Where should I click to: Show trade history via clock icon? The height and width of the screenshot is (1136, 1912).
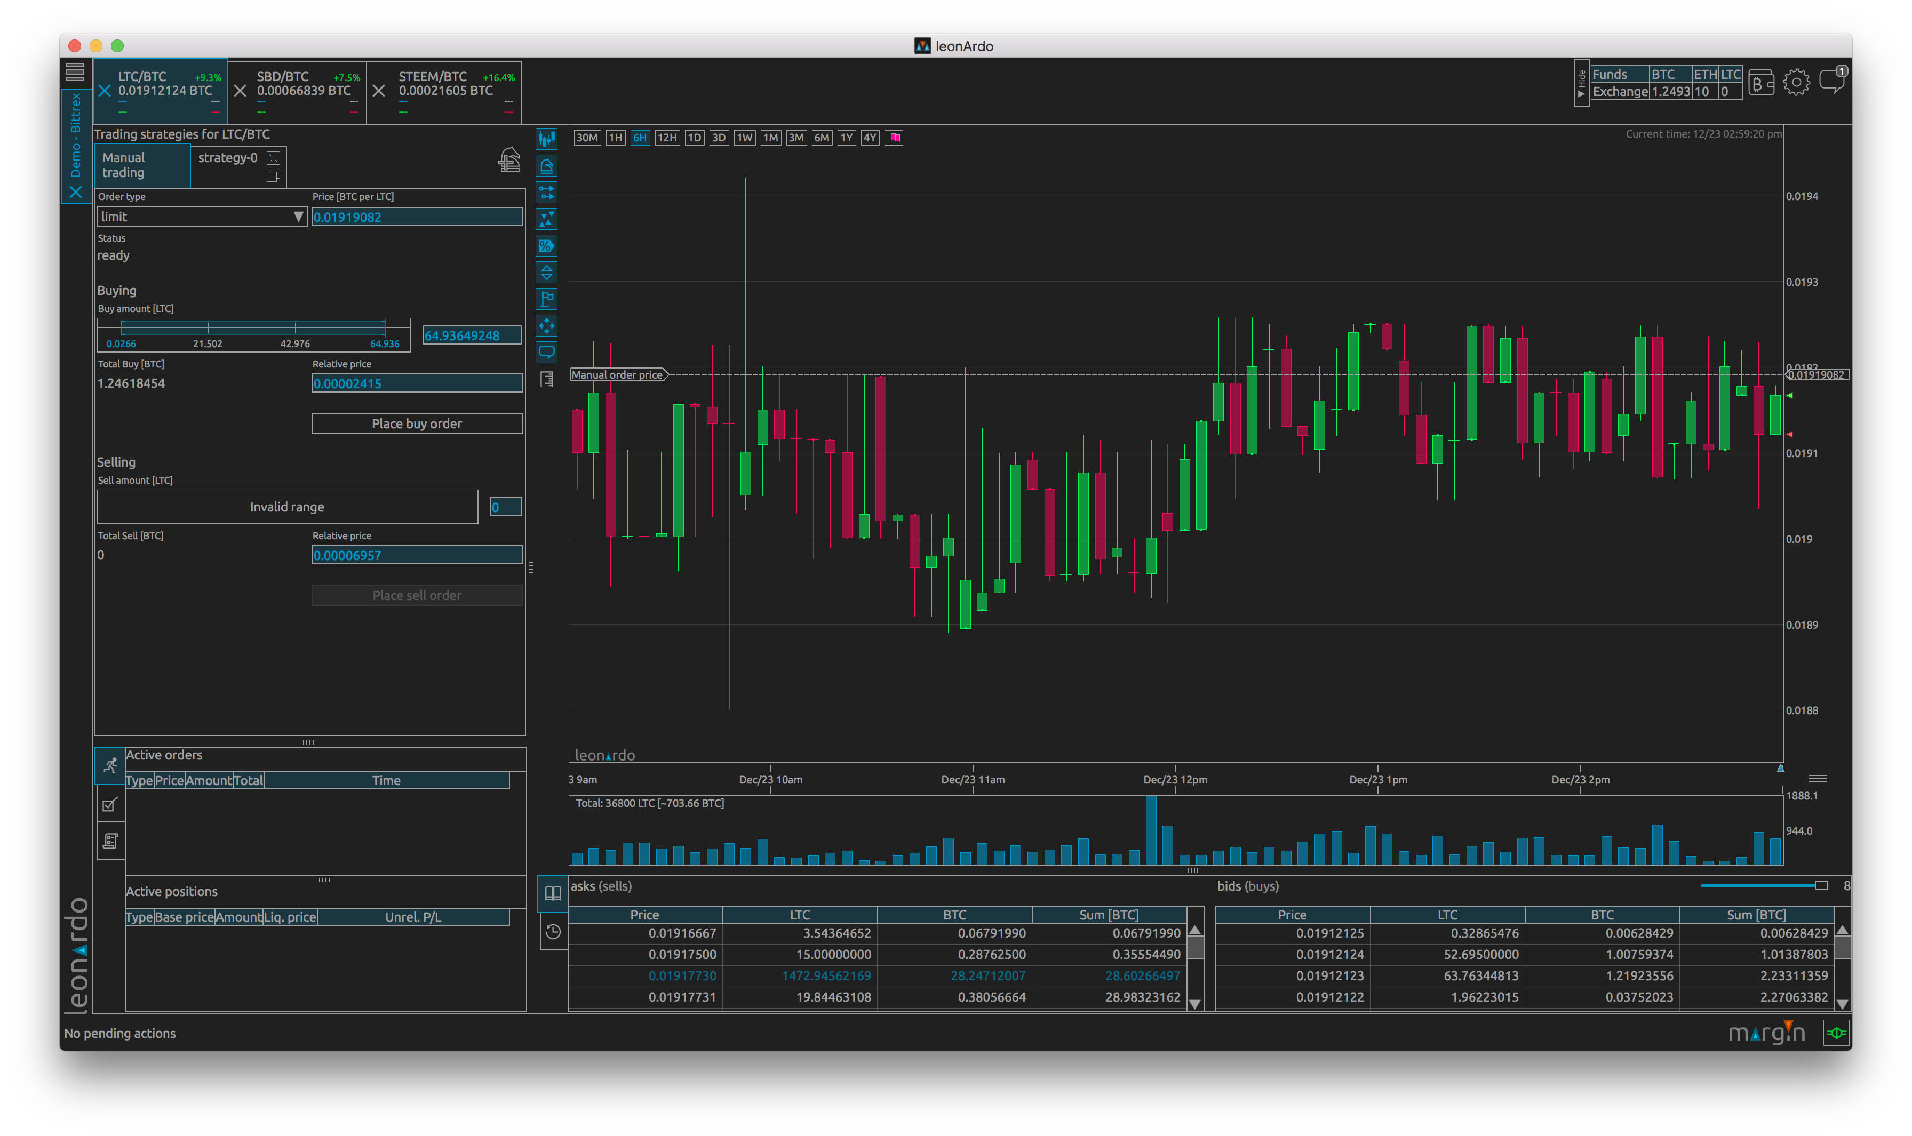[553, 932]
